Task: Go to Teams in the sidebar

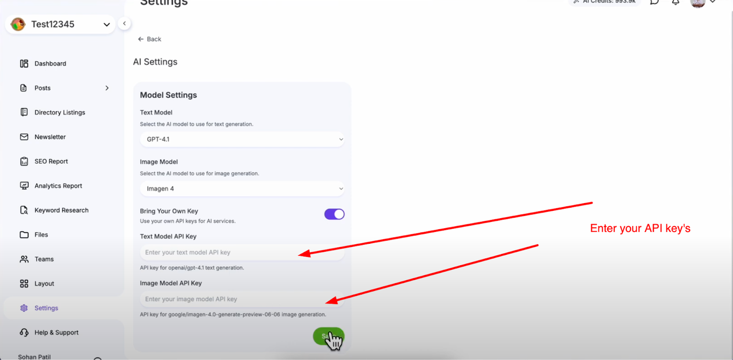Action: pos(44,259)
